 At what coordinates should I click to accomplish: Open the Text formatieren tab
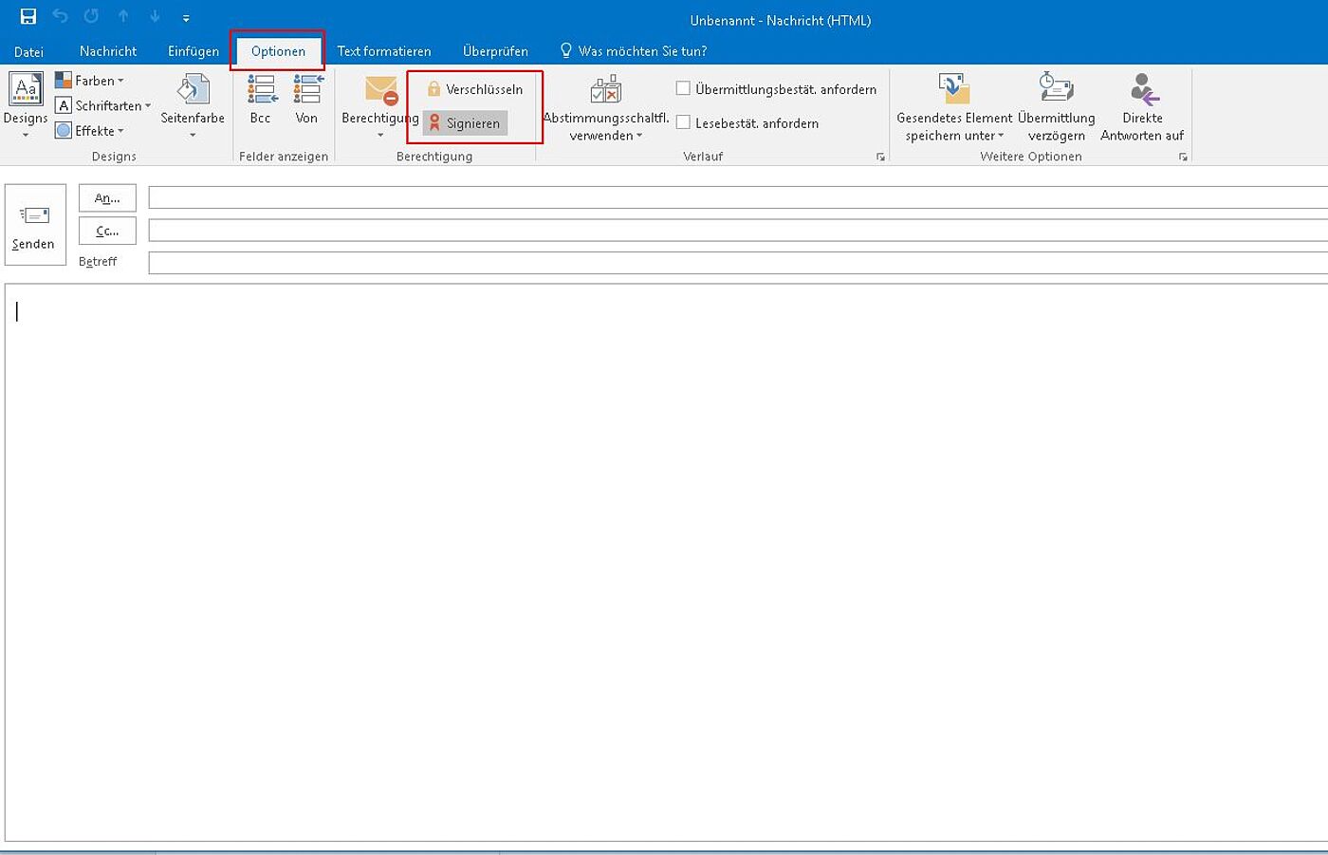pos(384,51)
